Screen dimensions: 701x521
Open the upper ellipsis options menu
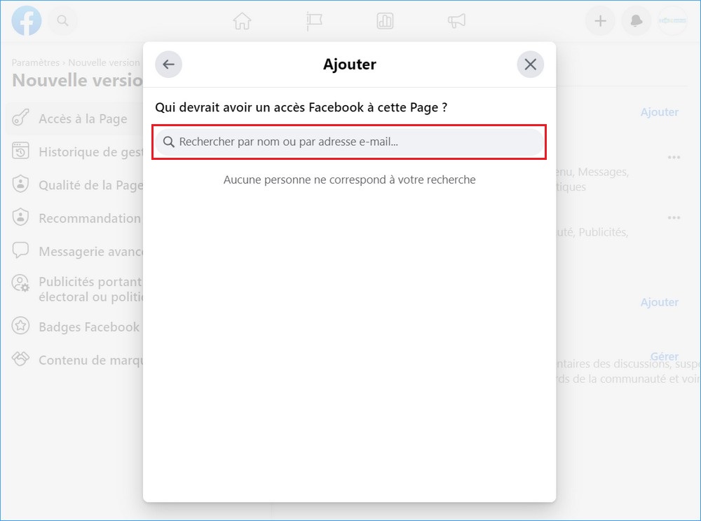pyautogui.click(x=674, y=158)
